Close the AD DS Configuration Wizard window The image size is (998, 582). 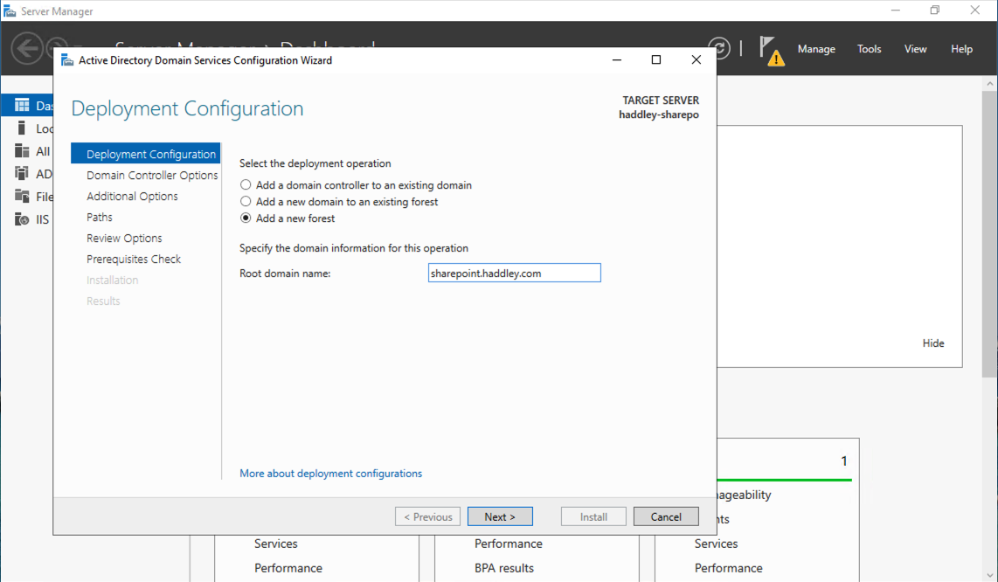[x=696, y=59]
